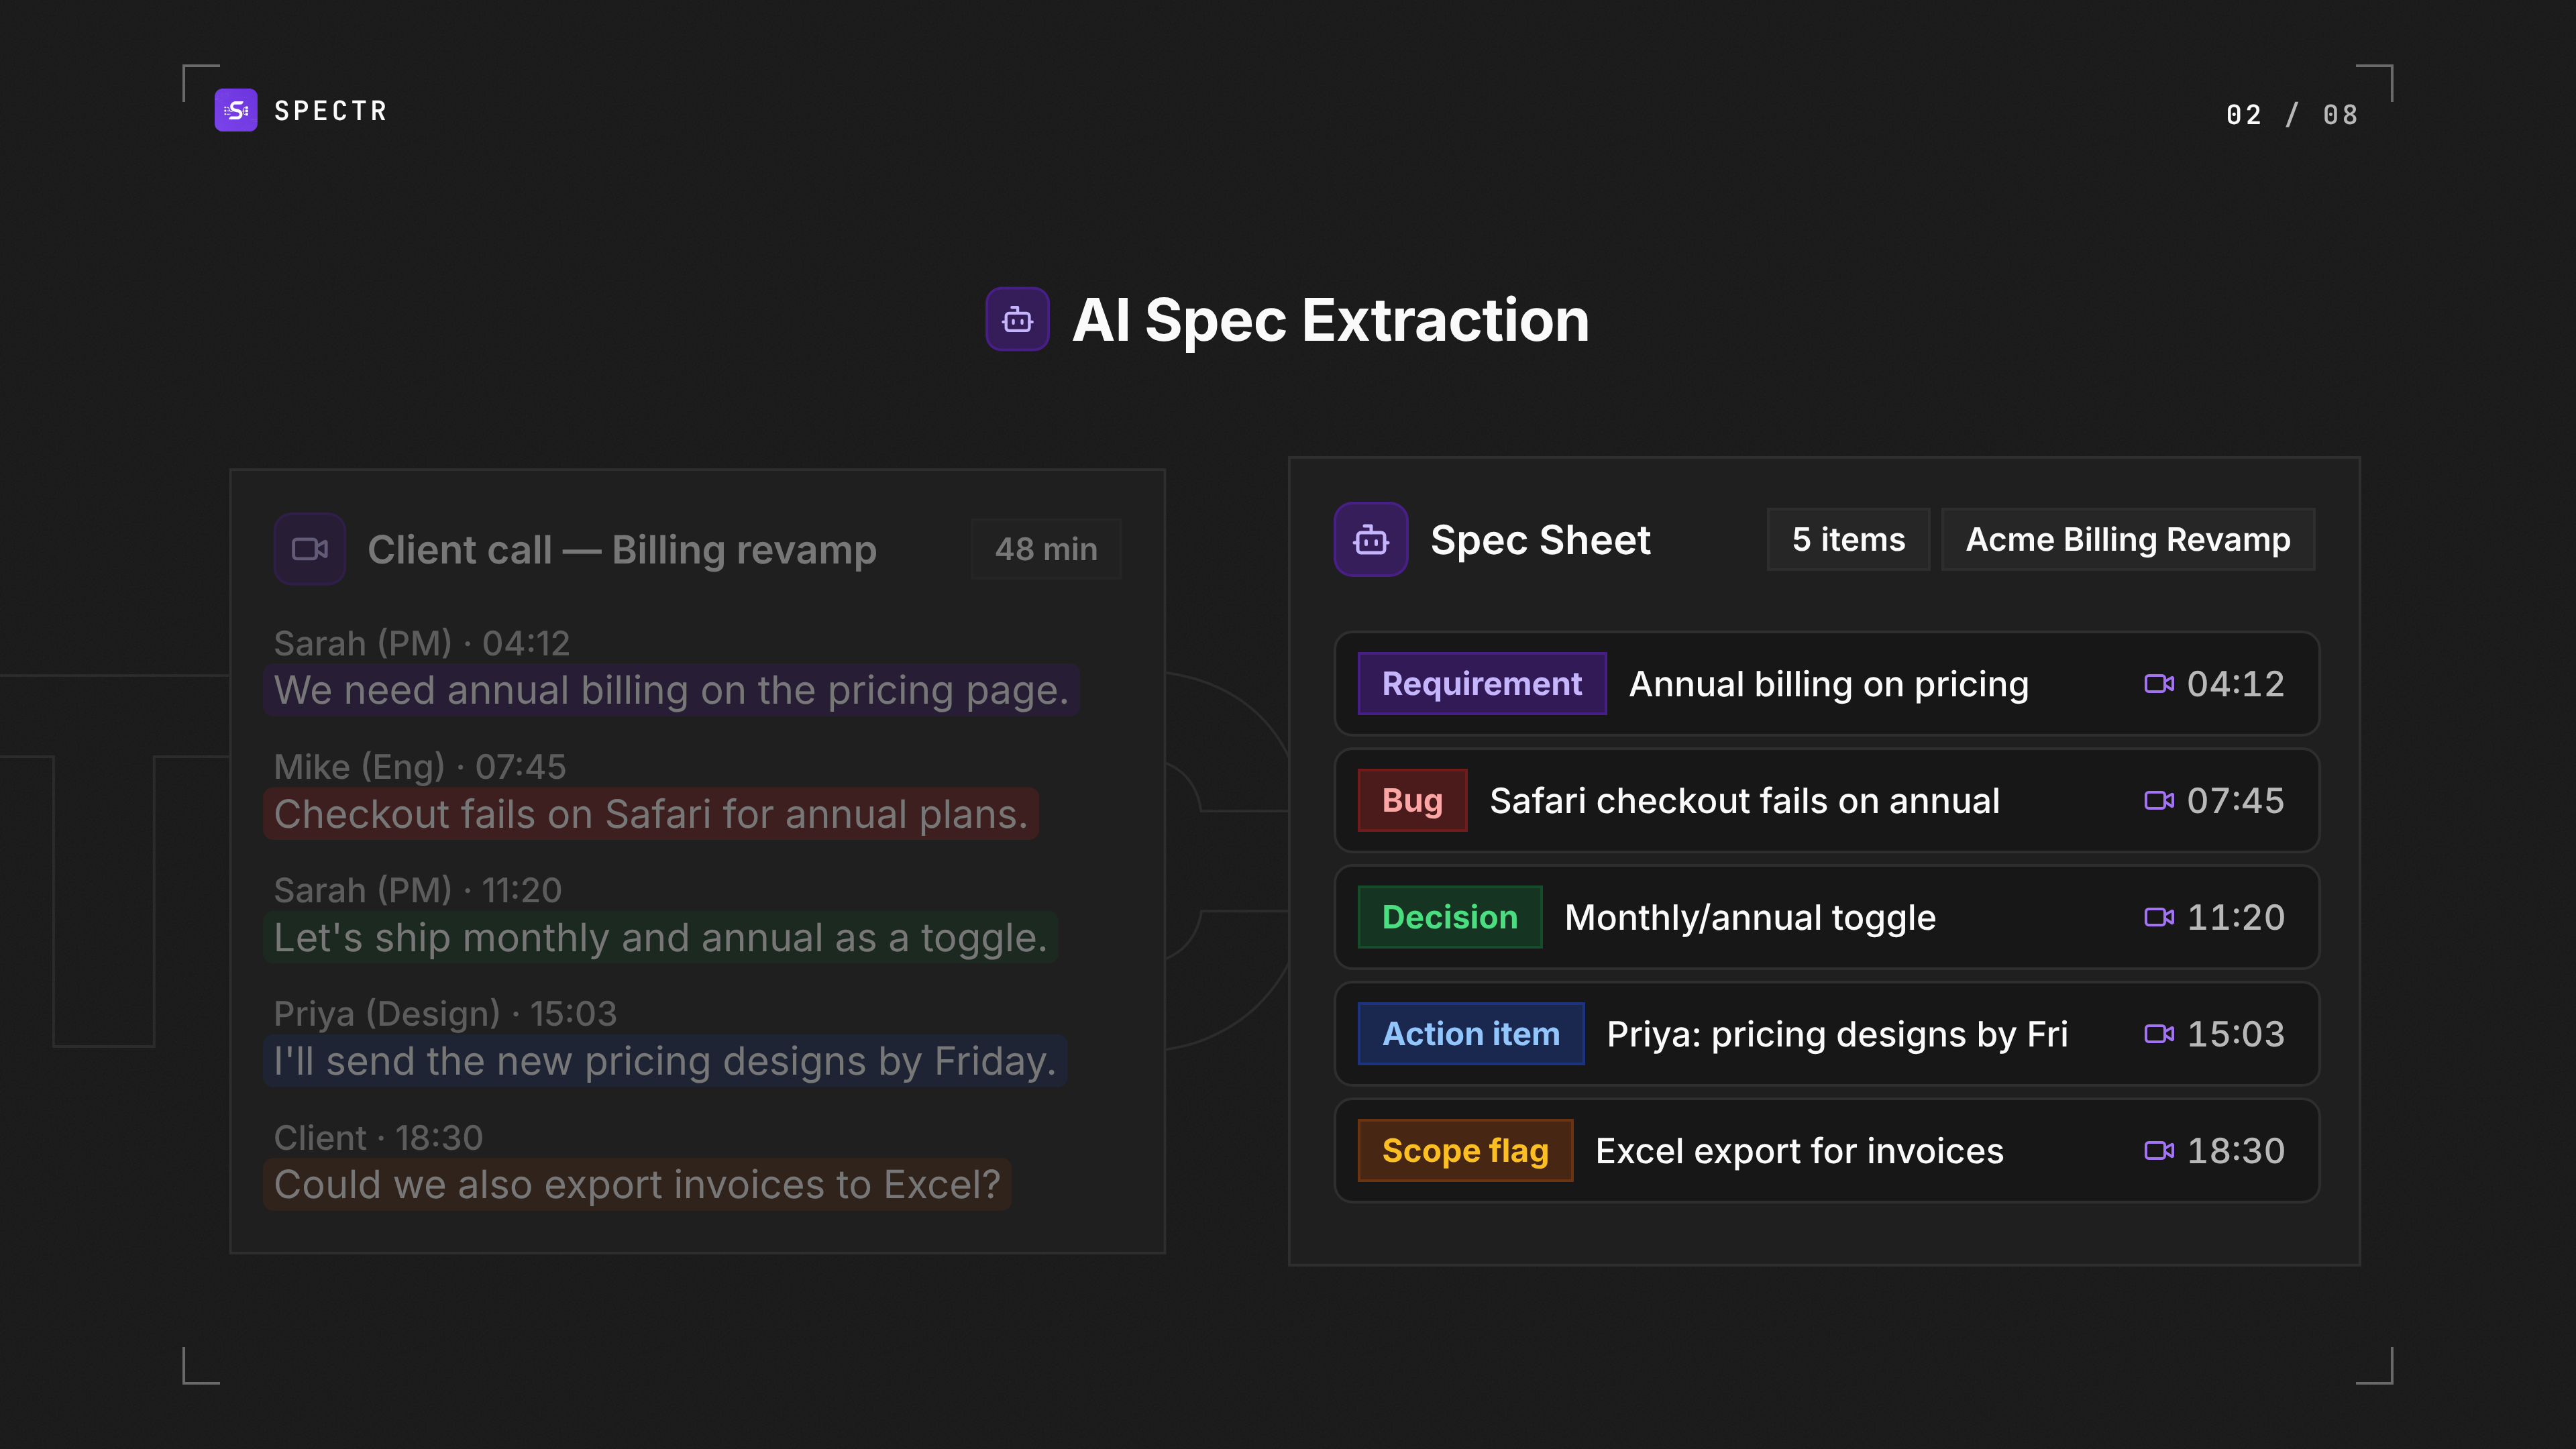This screenshot has width=2576, height=1449.
Task: Click transcript line 'Checkout fails on Safari for annual plans.'
Action: coord(651,814)
